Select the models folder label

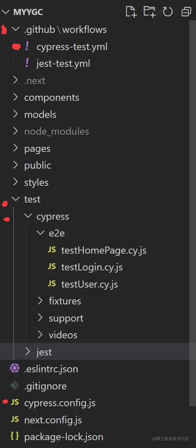(x=40, y=115)
